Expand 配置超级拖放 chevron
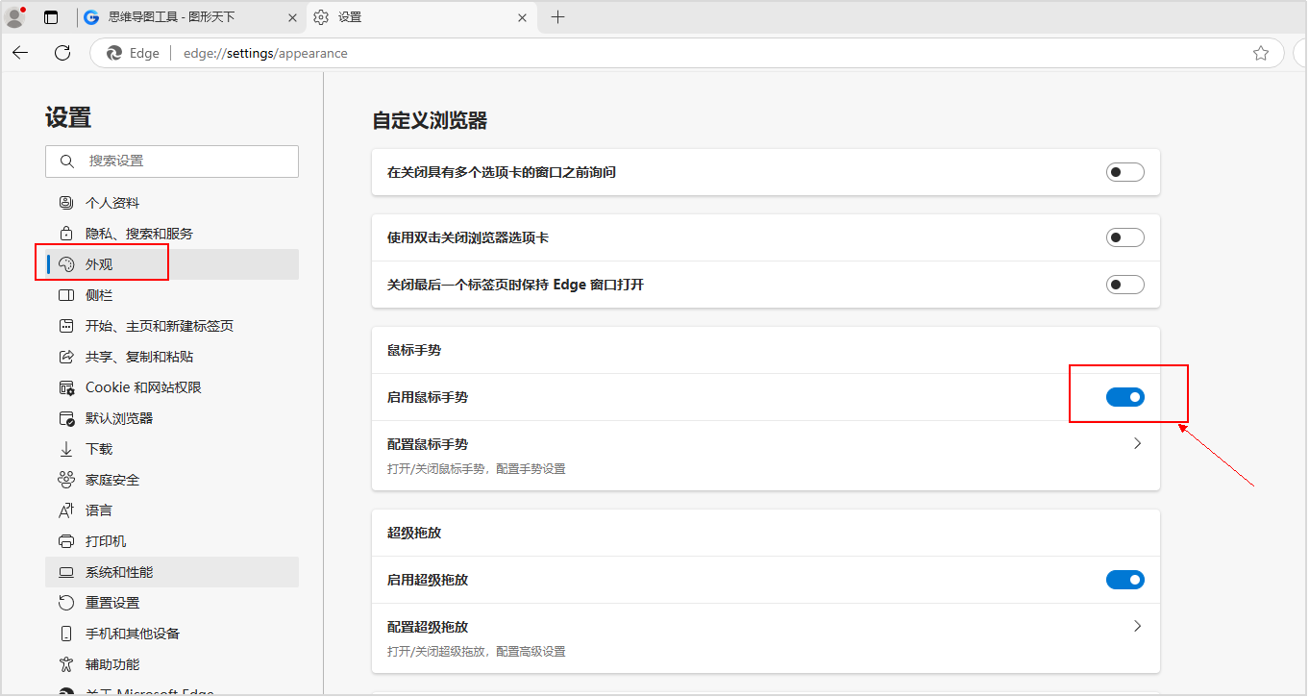Viewport: 1309px width, 697px height. pyautogui.click(x=1137, y=626)
